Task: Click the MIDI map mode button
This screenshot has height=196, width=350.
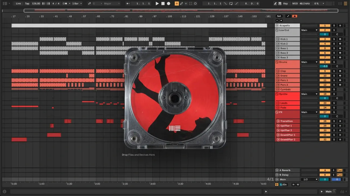Action: (295, 4)
